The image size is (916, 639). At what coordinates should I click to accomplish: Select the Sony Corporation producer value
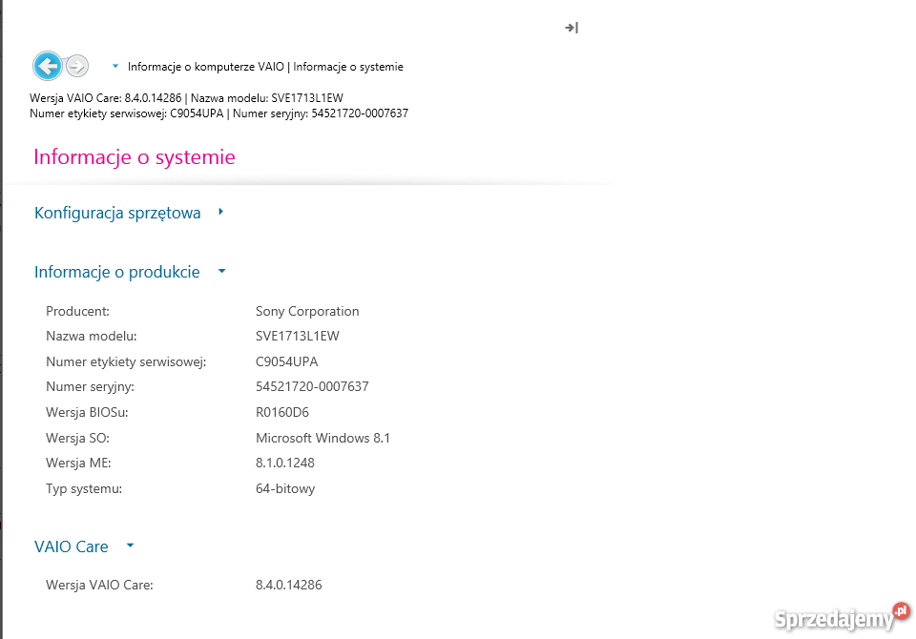(307, 311)
